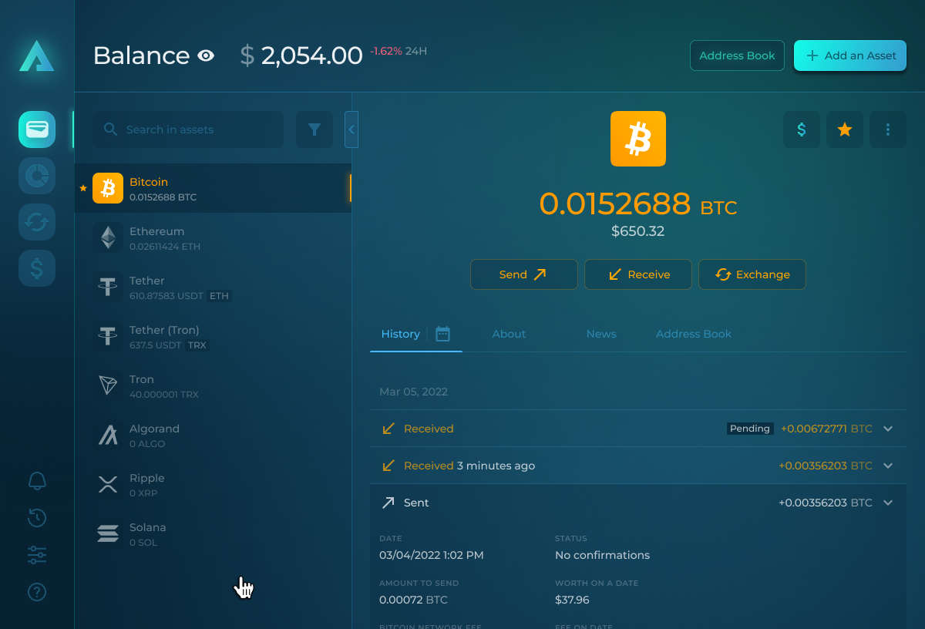Click the Mar 05, 2022 date header

click(x=413, y=392)
